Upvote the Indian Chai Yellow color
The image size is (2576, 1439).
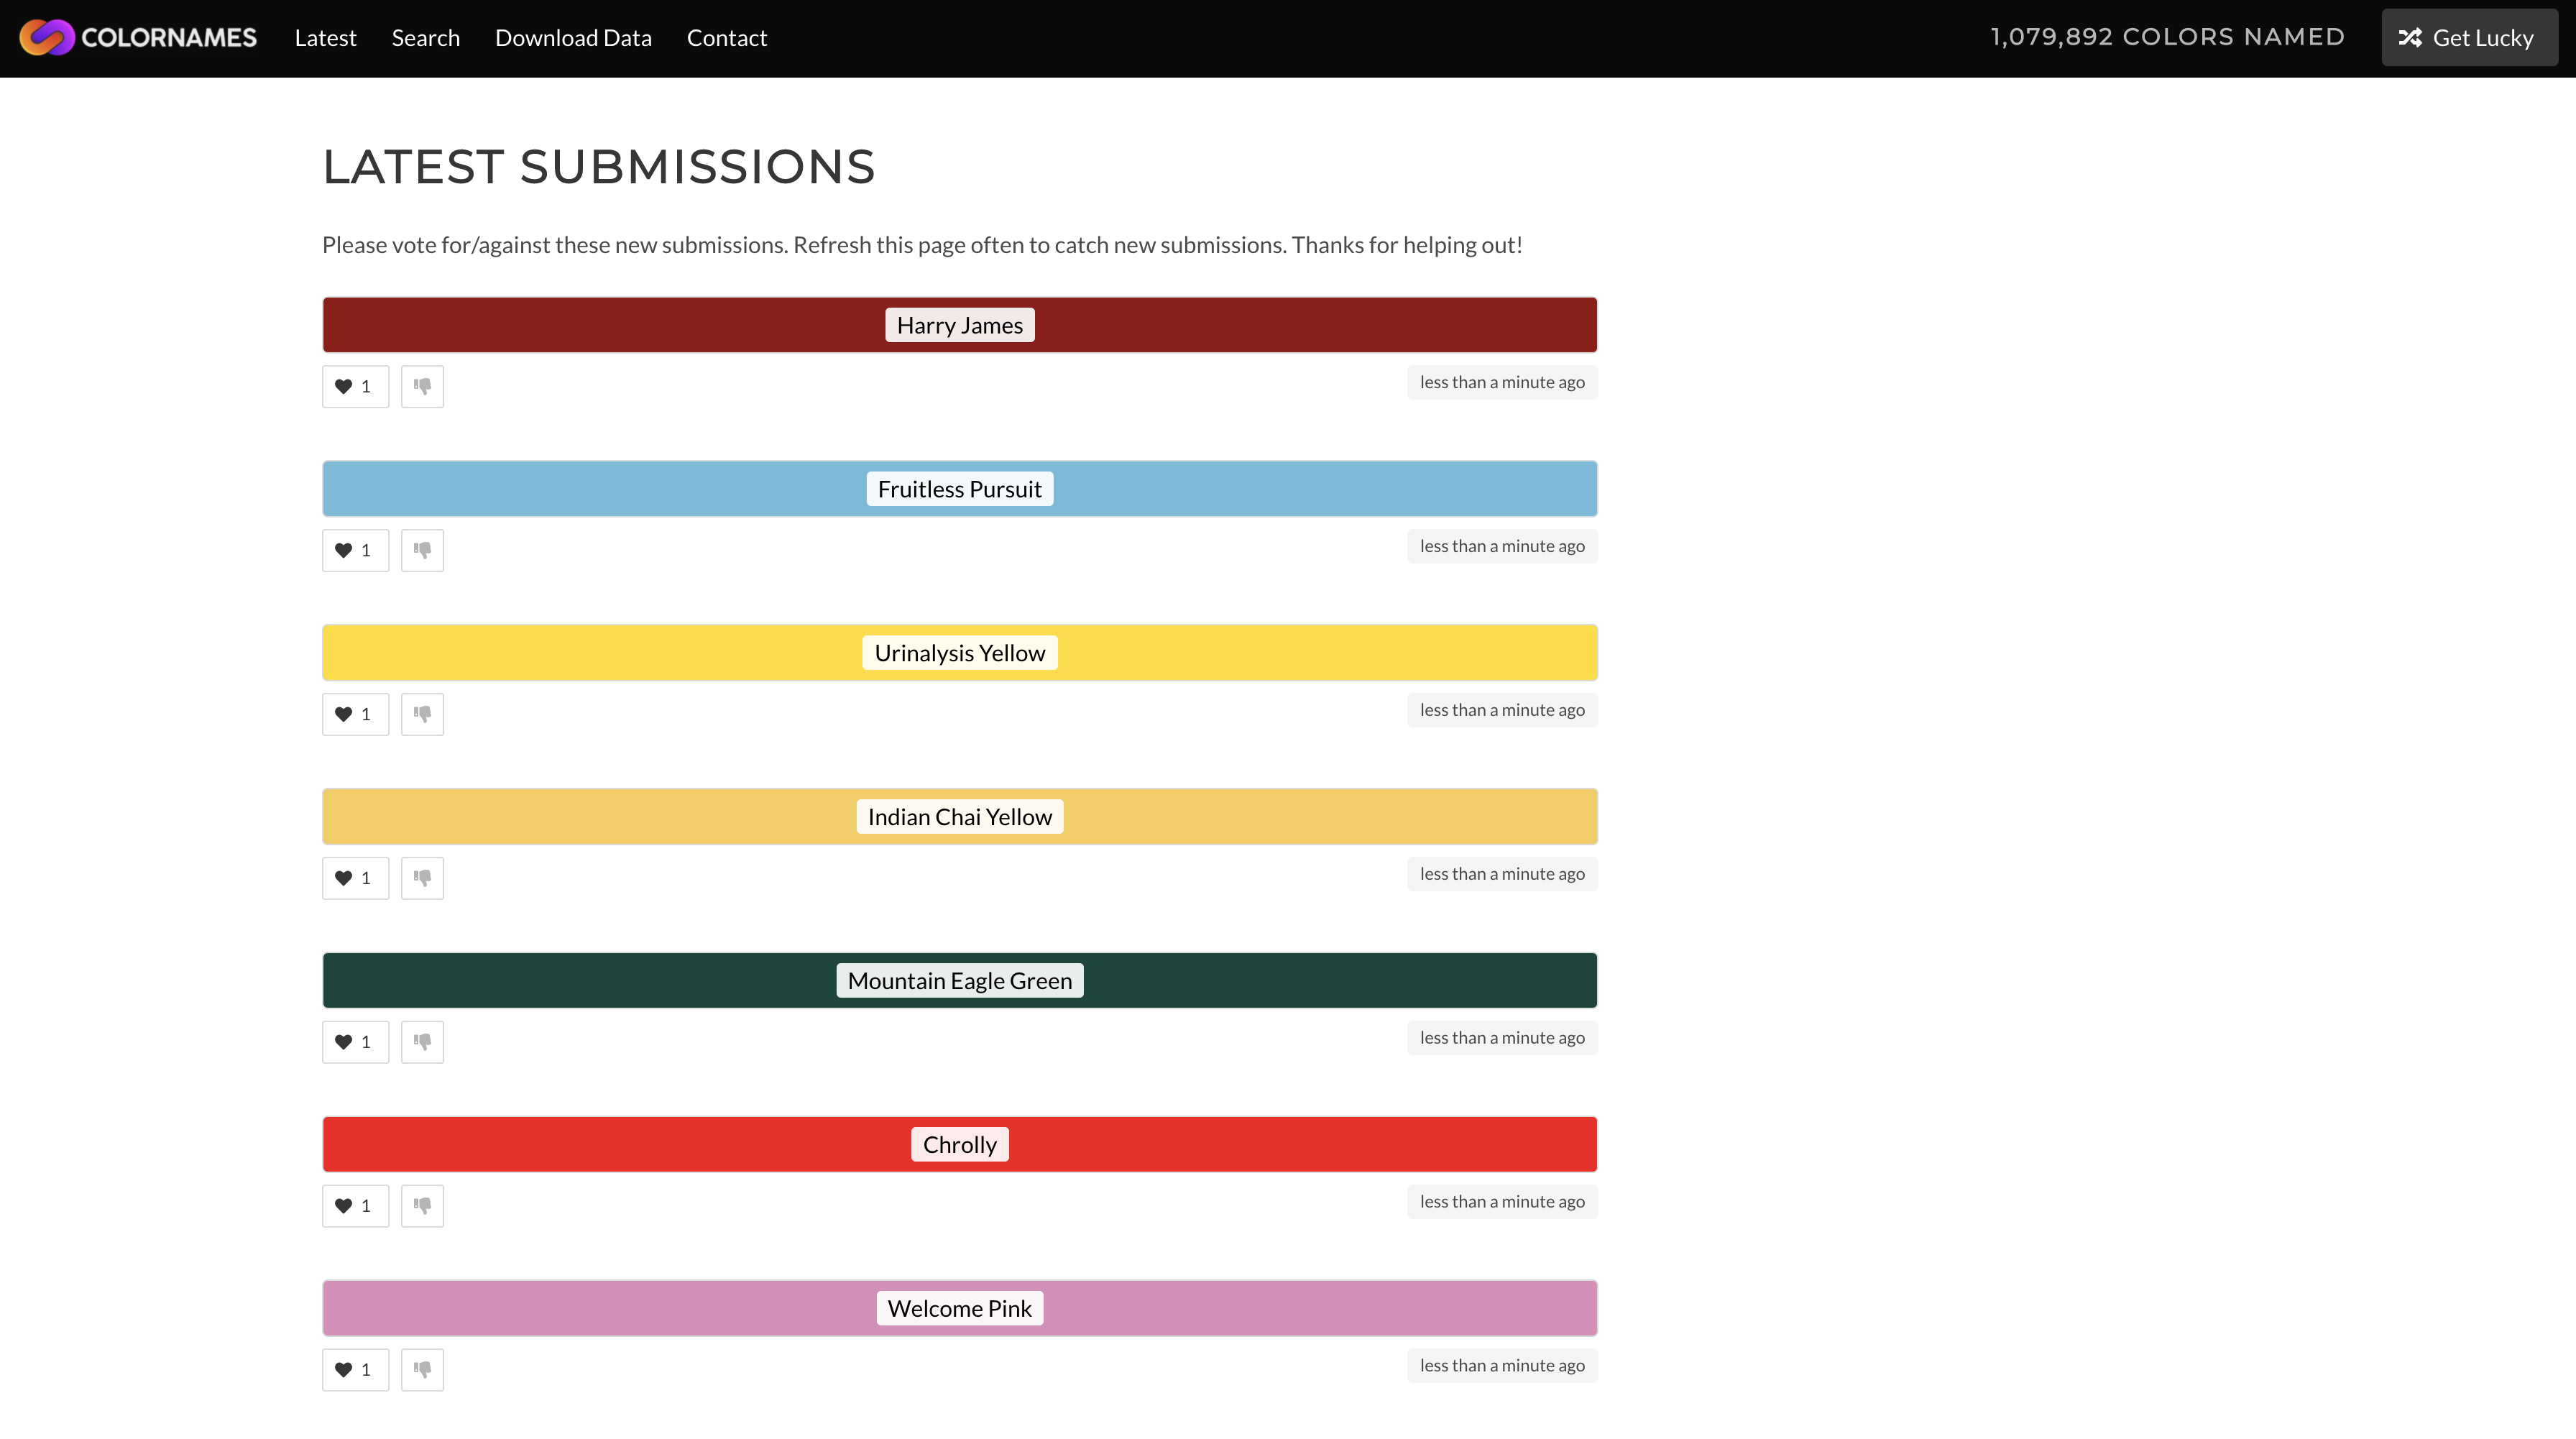355,878
